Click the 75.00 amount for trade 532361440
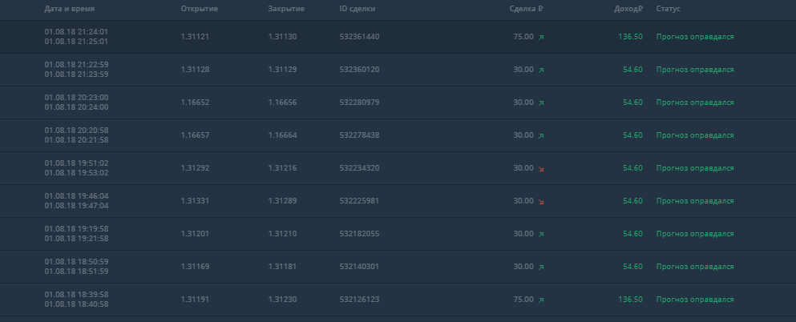 tap(523, 37)
